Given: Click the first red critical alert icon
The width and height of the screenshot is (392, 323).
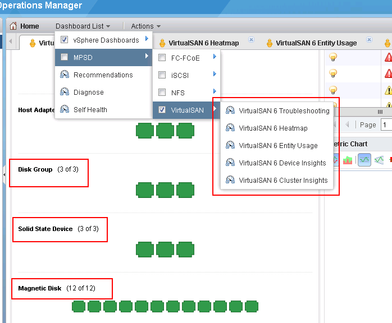Looking at the screenshot, I should click(x=388, y=57).
